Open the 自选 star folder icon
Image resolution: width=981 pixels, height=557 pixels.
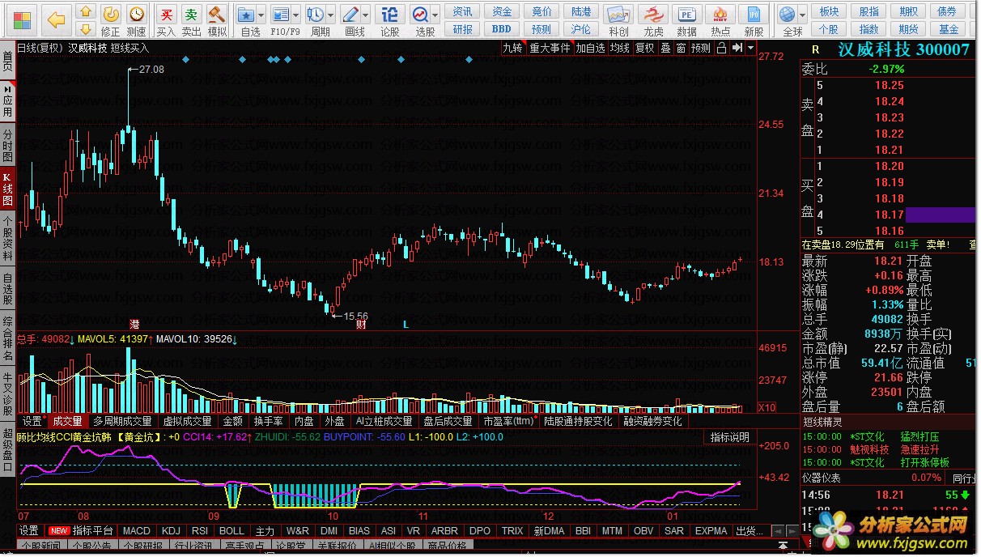(x=247, y=14)
